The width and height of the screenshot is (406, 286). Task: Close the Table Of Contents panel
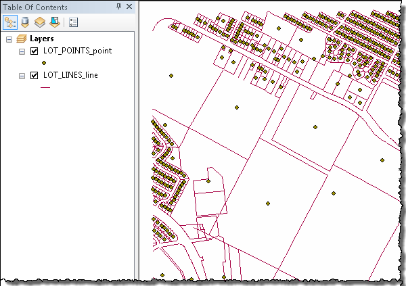point(129,7)
